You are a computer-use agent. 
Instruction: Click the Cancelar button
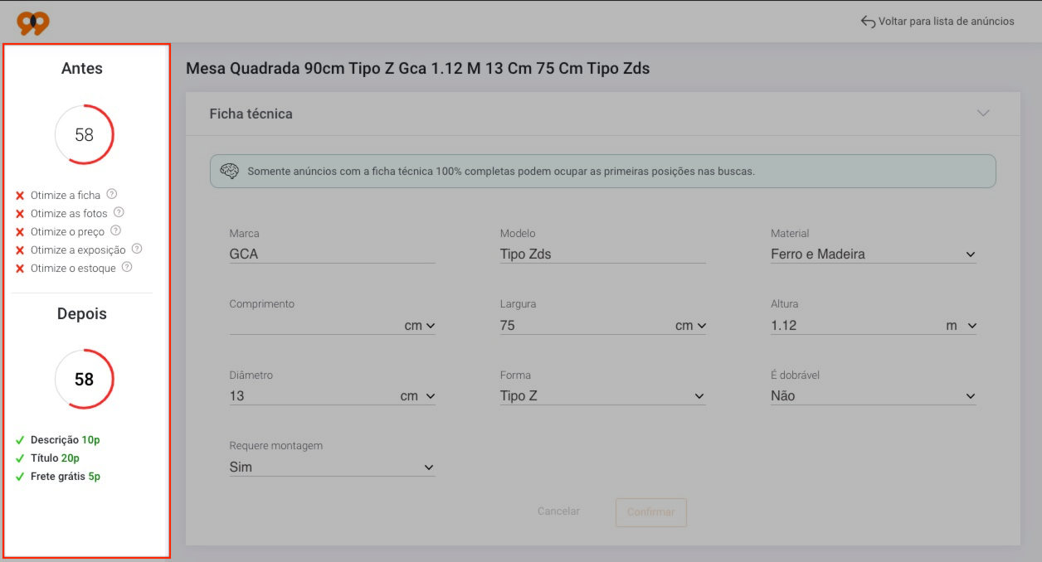(x=558, y=511)
